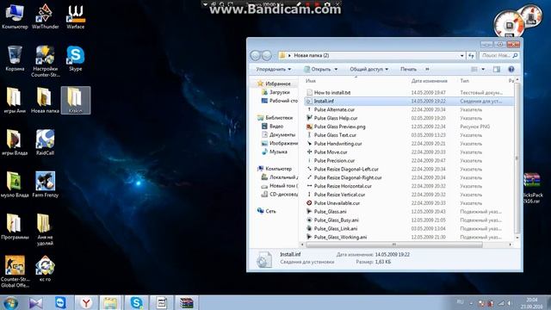This screenshot has width=551, height=310.
Task: Select the Аня не удаляй folder
Action: (45, 230)
